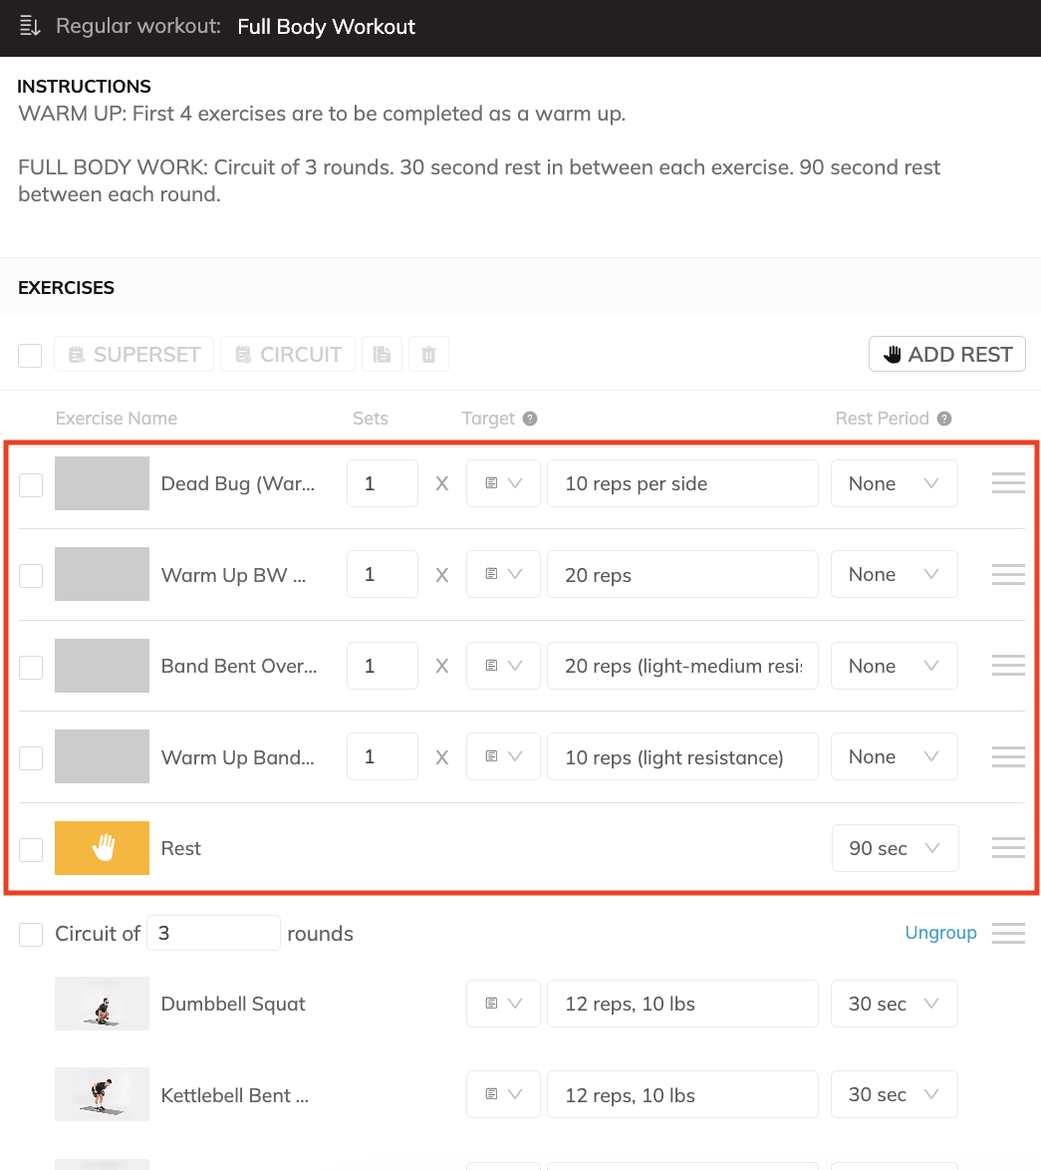
Task: Open rest period dropdown for Warm Up BW
Action: pyautogui.click(x=895, y=575)
